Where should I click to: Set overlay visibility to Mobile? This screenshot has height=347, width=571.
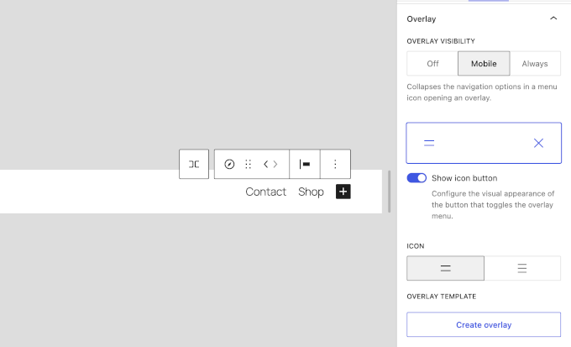coord(483,64)
